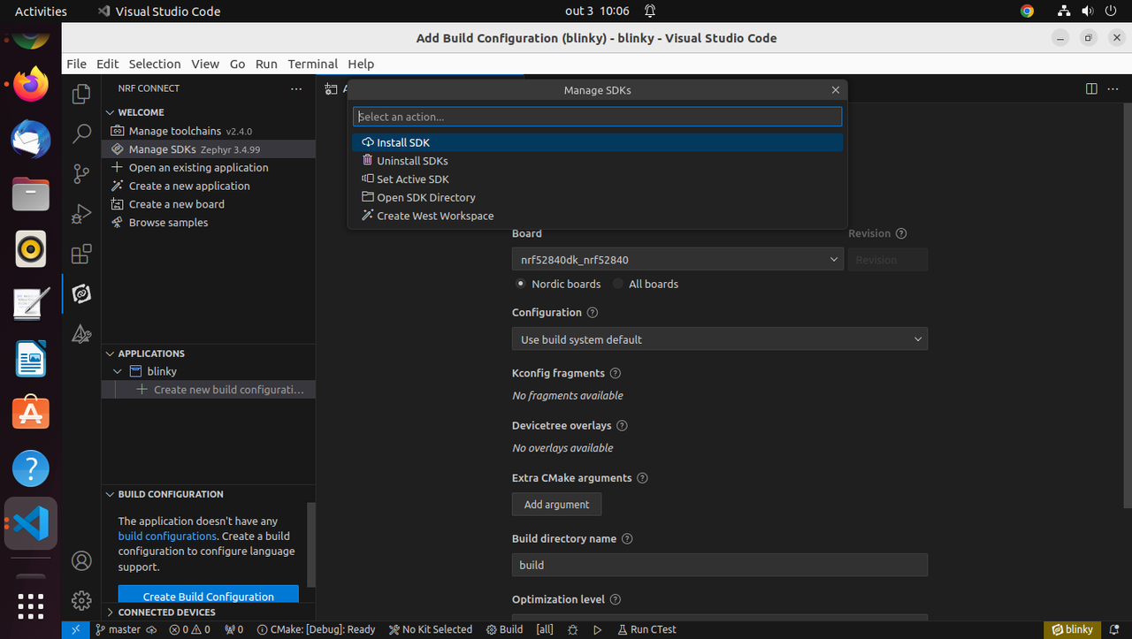Viewport: 1132px width, 639px height.
Task: Open the Accounts icon in activity bar
Action: [x=81, y=560]
